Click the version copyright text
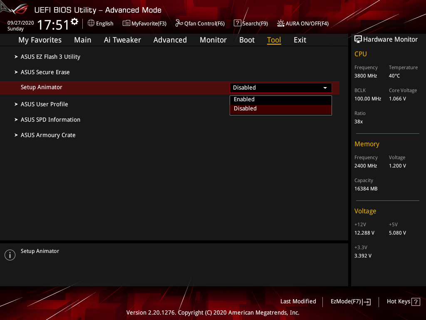The width and height of the screenshot is (426, 320). tap(213, 312)
